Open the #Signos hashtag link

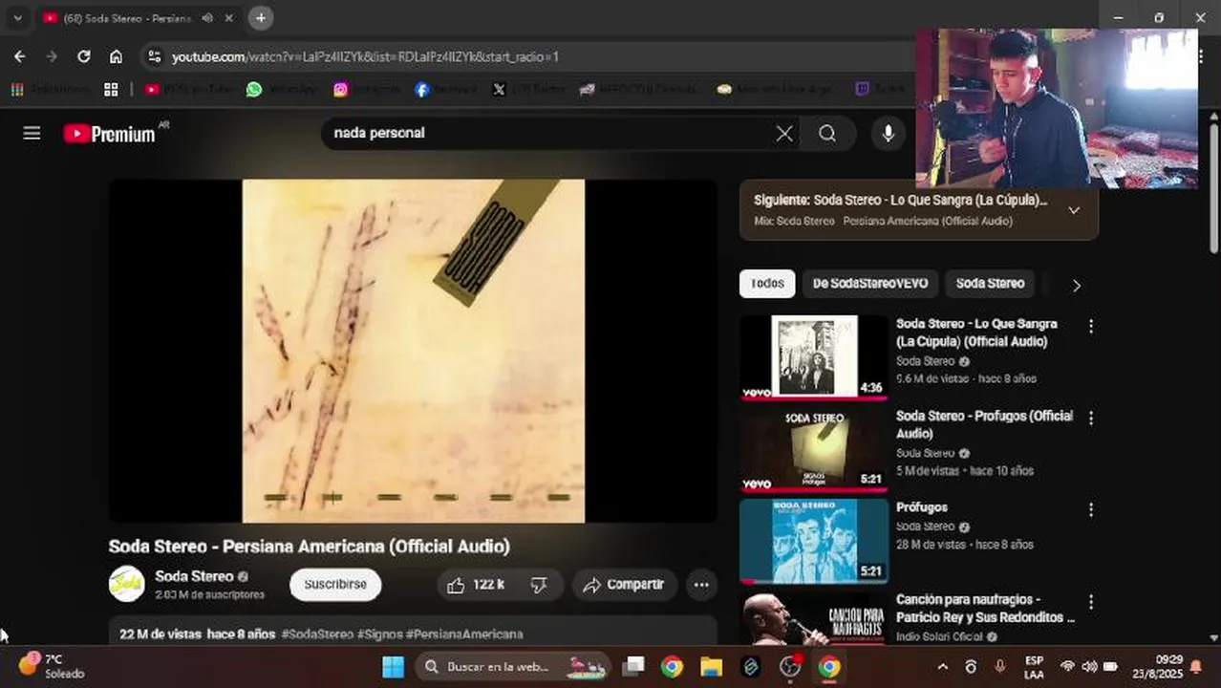(379, 634)
